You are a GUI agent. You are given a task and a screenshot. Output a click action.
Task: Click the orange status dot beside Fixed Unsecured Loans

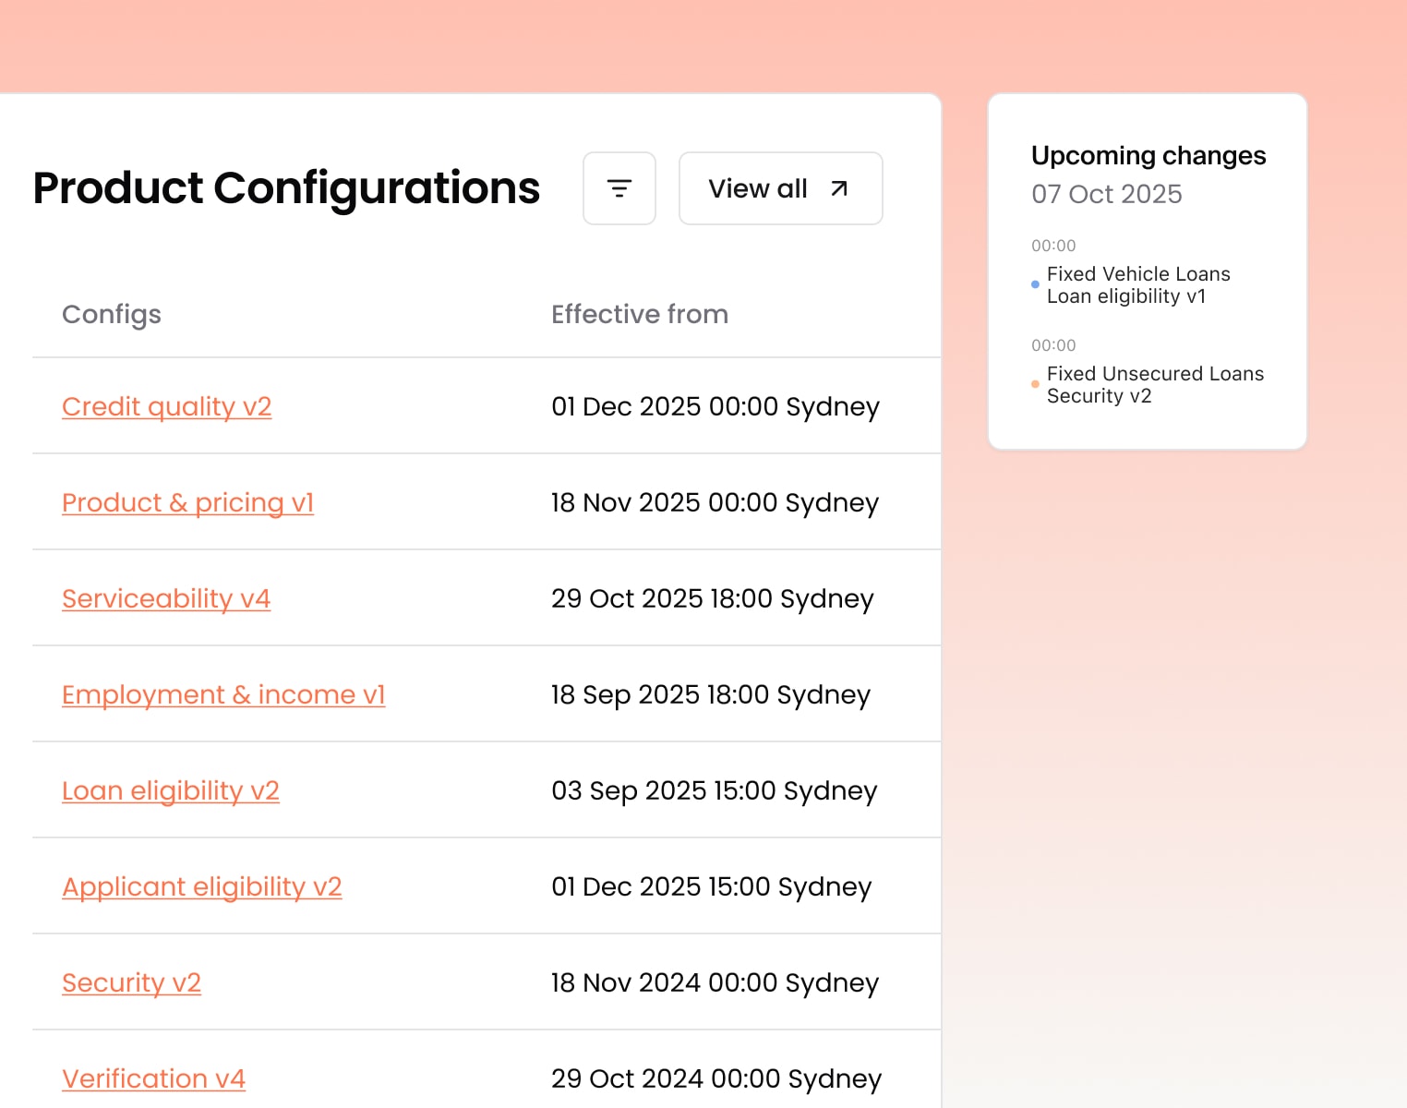pos(1034,384)
